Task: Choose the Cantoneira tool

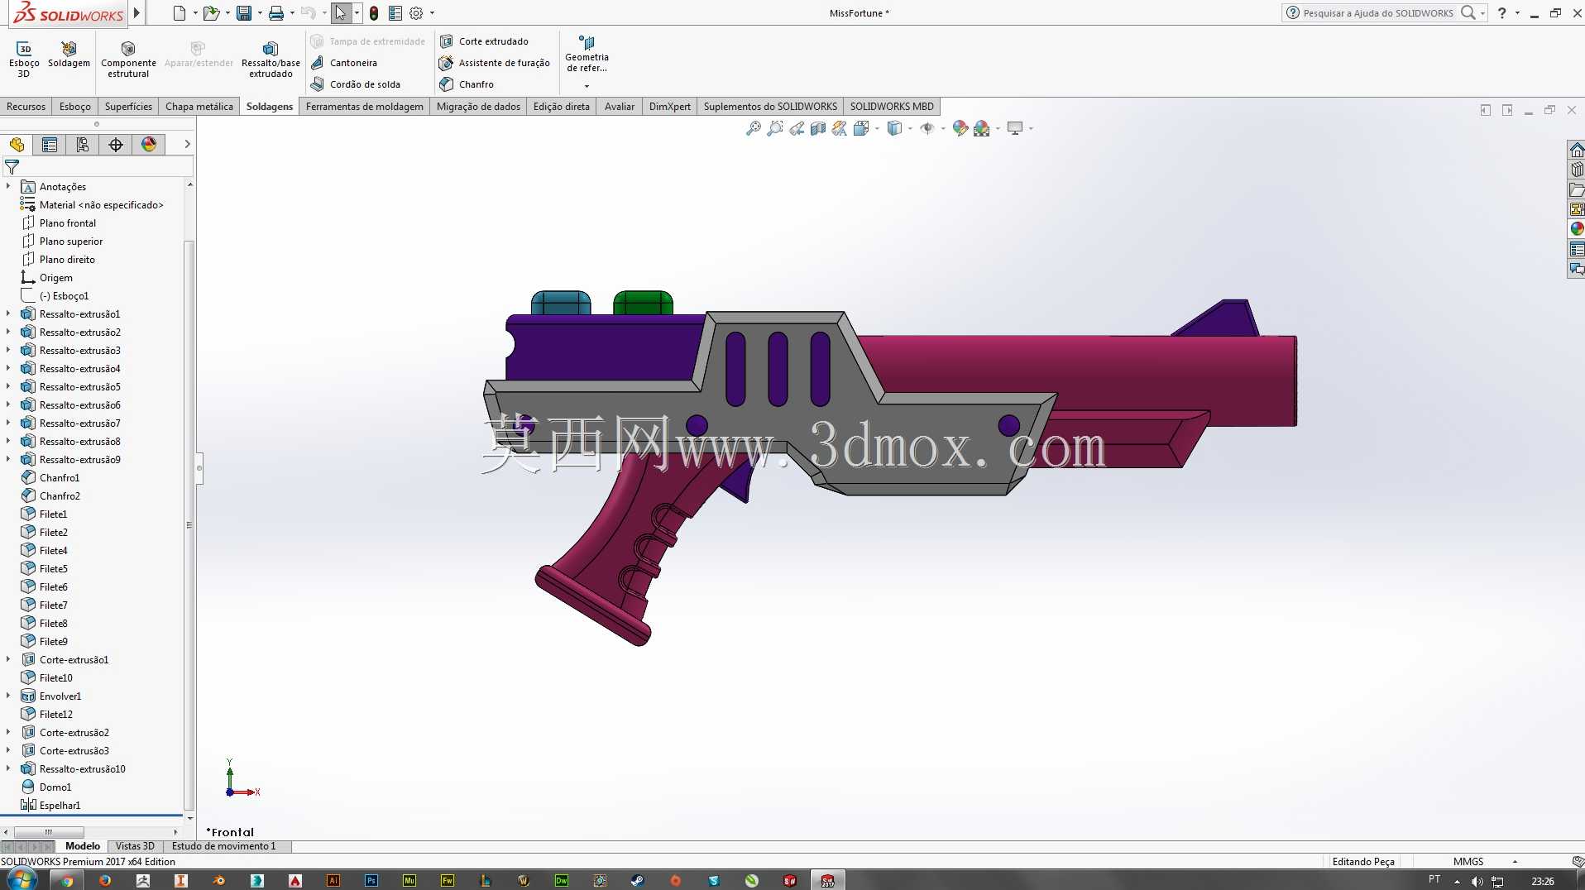Action: [344, 63]
